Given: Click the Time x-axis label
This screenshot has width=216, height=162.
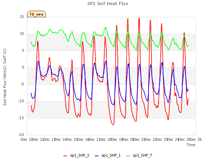Looking at the screenshot, I should coord(191,145).
